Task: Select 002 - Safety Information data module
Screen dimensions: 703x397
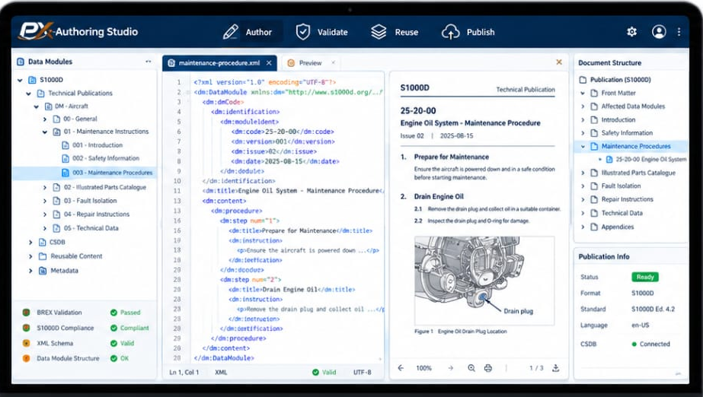Action: (x=100, y=158)
